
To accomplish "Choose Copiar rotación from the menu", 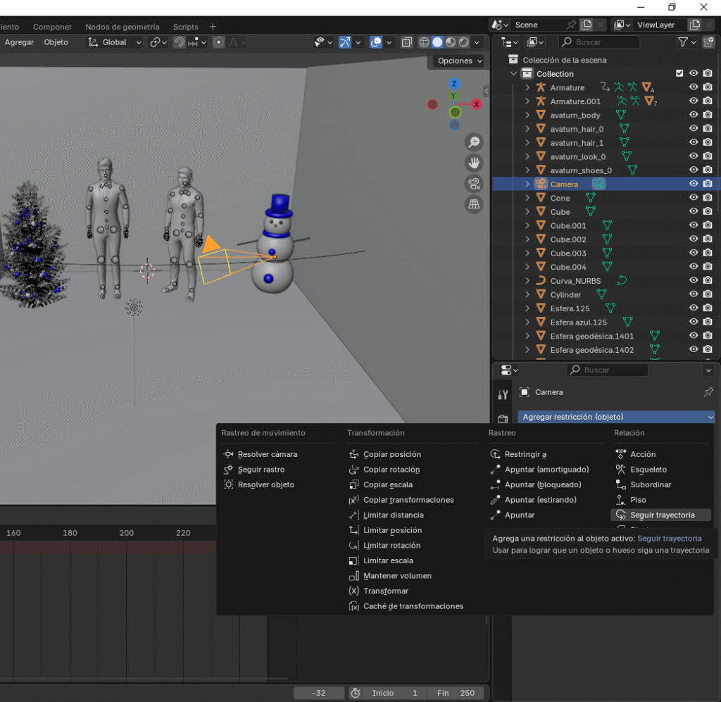I will 391,470.
